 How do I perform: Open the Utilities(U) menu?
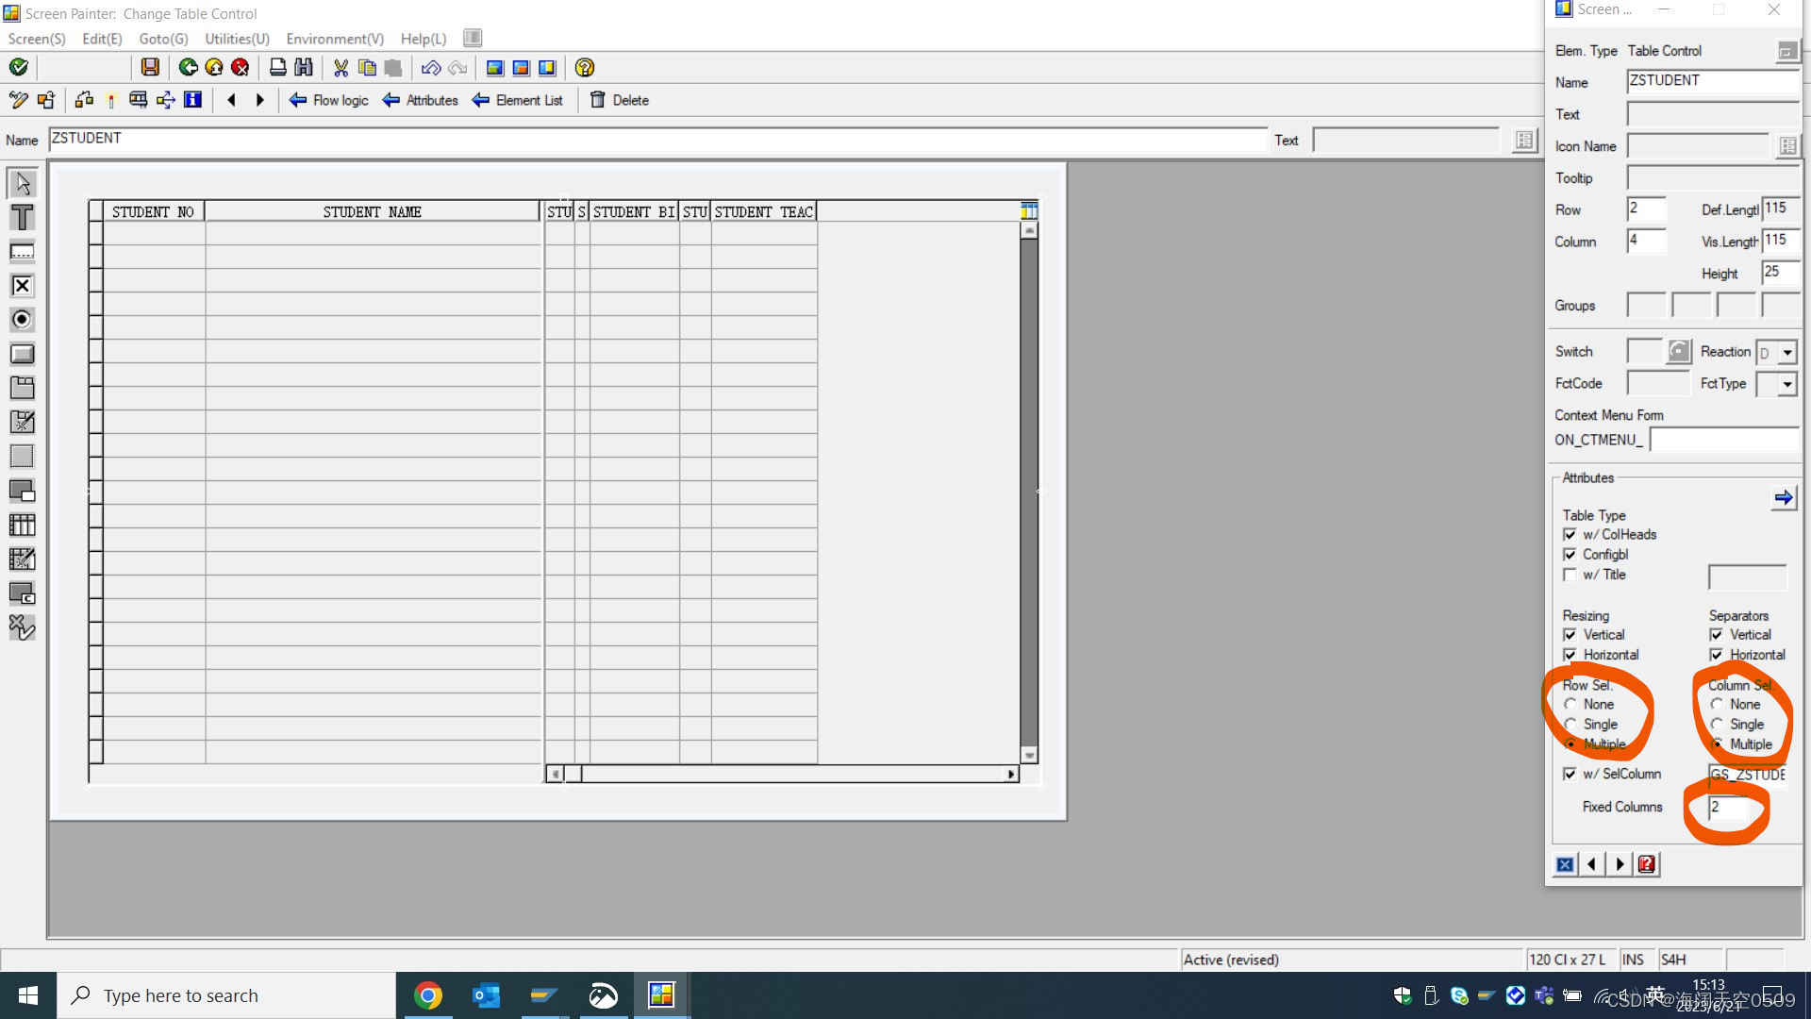coord(237,39)
